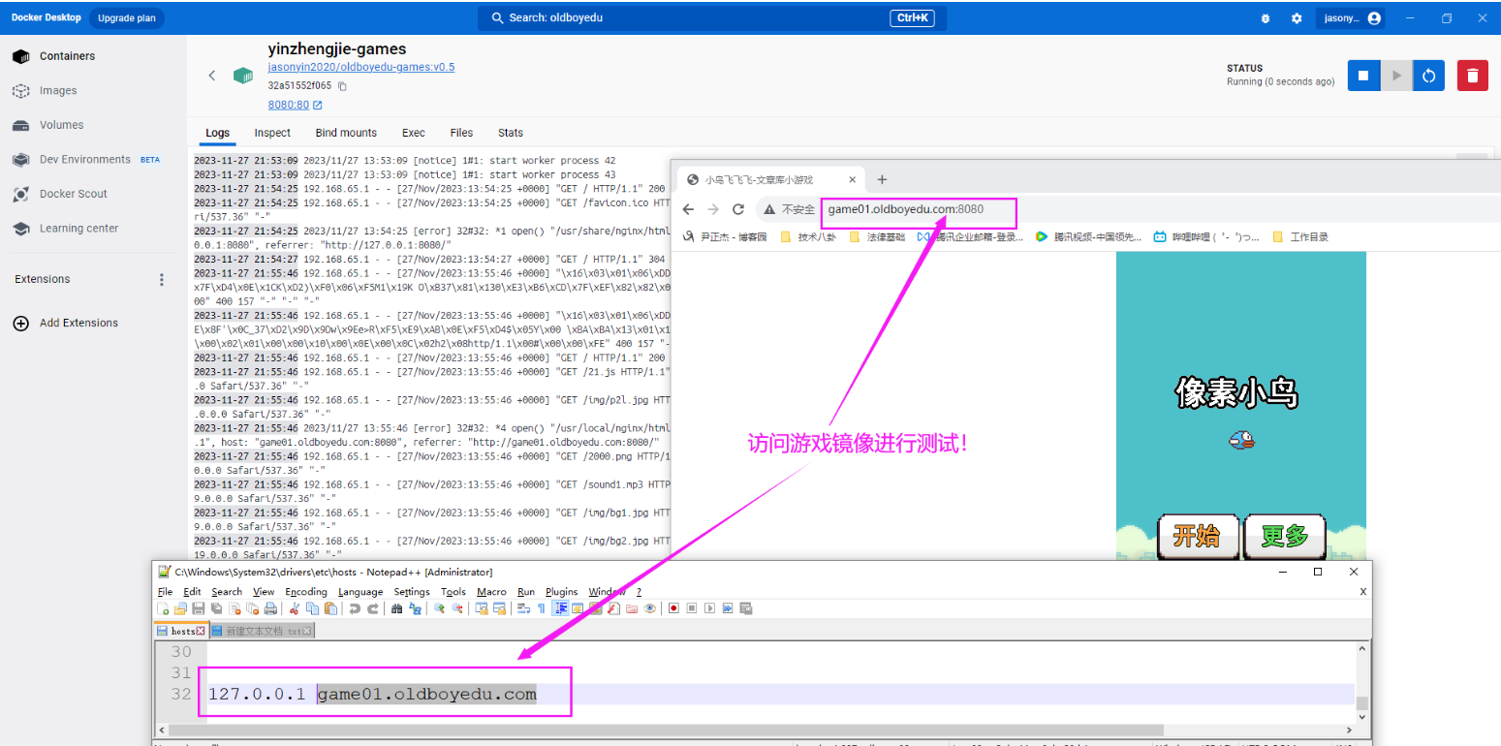
Task: Click Notepad++ Find binoculars icon
Action: point(396,608)
